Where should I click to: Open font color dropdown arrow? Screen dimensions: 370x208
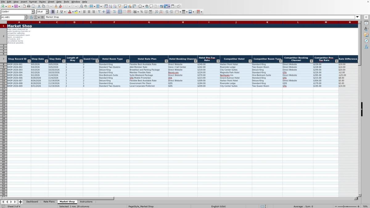click(x=73, y=12)
